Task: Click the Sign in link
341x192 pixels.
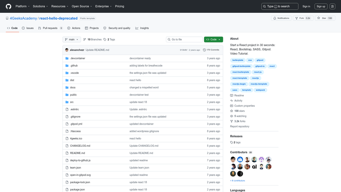Action: pos(306,6)
